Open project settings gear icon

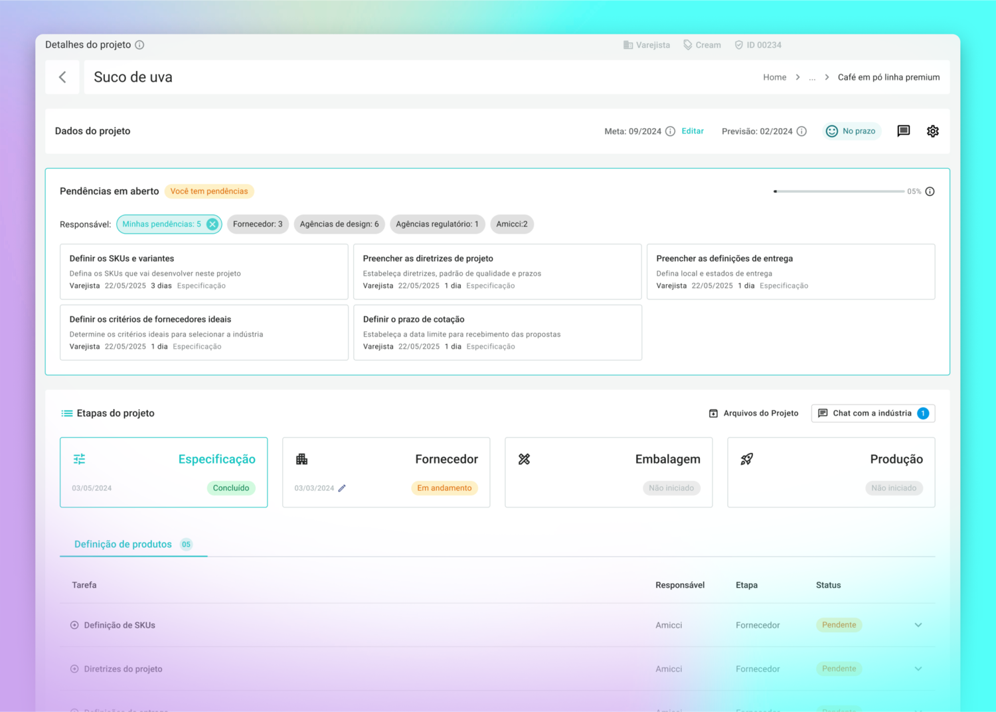932,131
